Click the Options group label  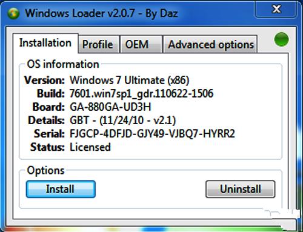(x=45, y=171)
